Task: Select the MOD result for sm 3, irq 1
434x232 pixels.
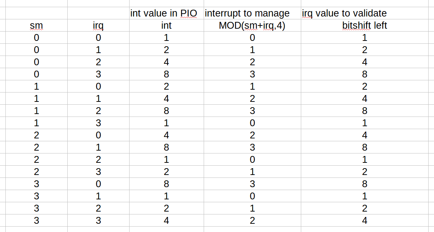Action: (252, 196)
